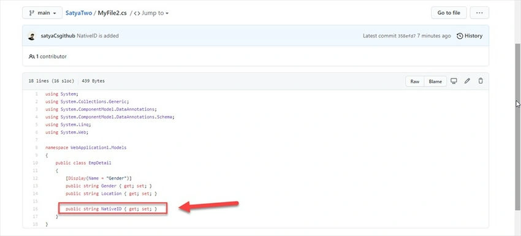Click the DataAnnotations.Schema using line
Image resolution: width=521 pixels, height=236 pixels.
(x=110, y=117)
